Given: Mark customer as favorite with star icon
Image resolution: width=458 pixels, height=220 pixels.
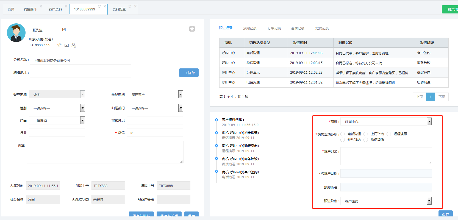Looking at the screenshot, I should [x=192, y=29].
